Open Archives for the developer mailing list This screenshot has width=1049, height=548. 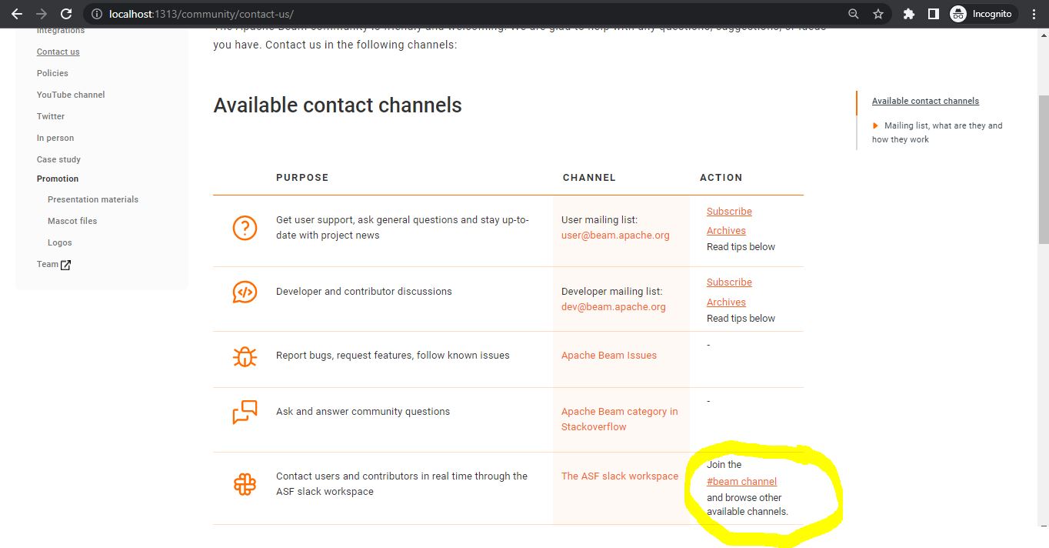coord(726,302)
